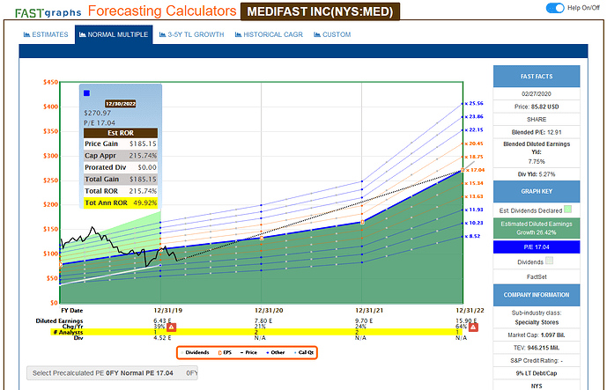Viewport: 607px width, 390px height.
Task: Click the blue square in tooltip
Action: [x=86, y=92]
